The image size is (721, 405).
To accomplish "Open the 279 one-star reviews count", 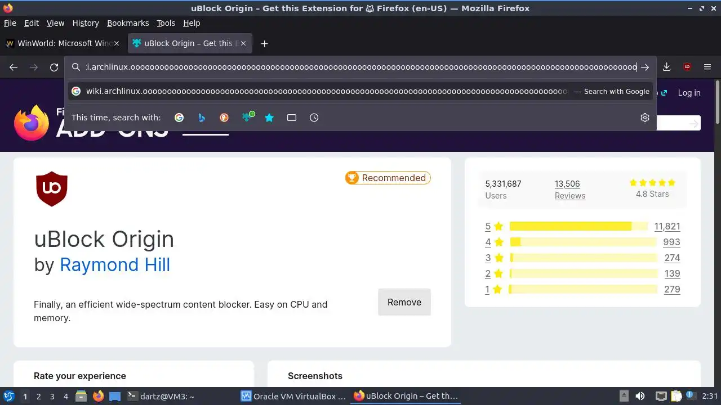I will pyautogui.click(x=672, y=289).
